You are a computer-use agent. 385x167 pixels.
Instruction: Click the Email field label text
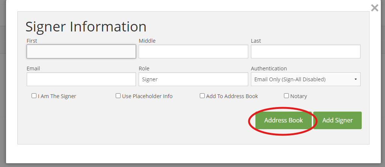point(33,69)
